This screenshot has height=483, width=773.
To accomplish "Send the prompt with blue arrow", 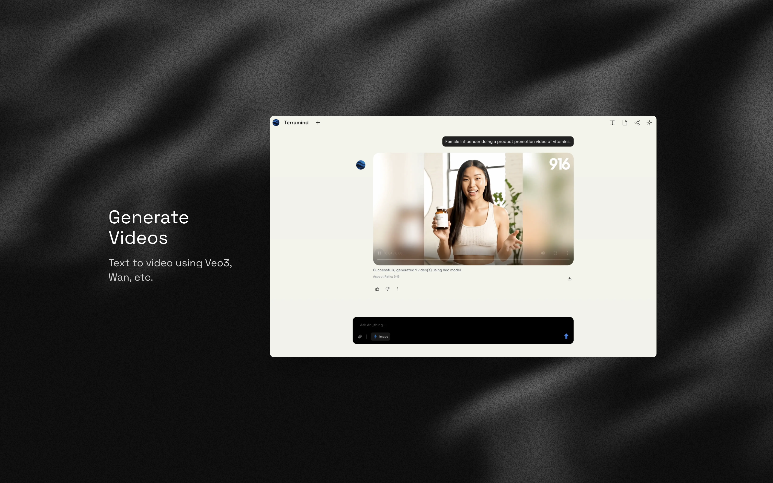I will point(566,336).
